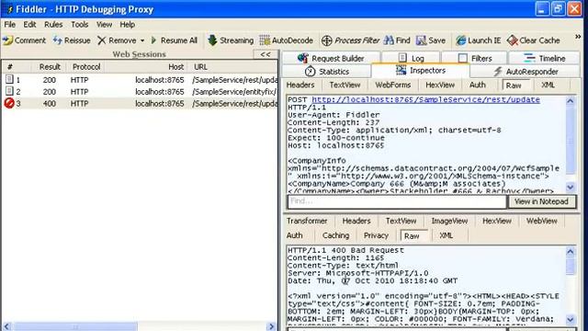The image size is (588, 331).
Task: Click the request Find input field
Action: [x=397, y=201]
